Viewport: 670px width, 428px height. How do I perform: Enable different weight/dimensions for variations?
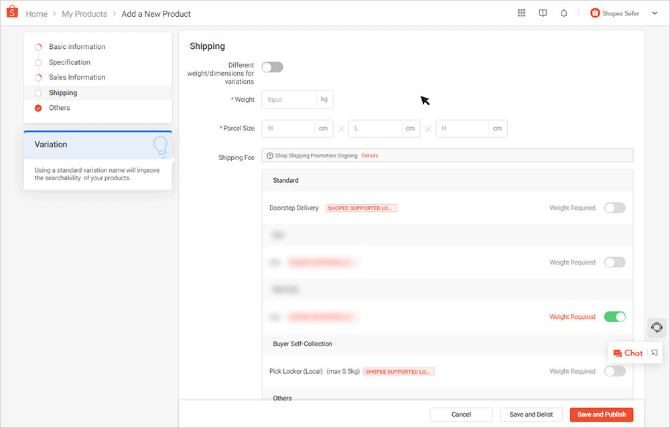coord(272,67)
